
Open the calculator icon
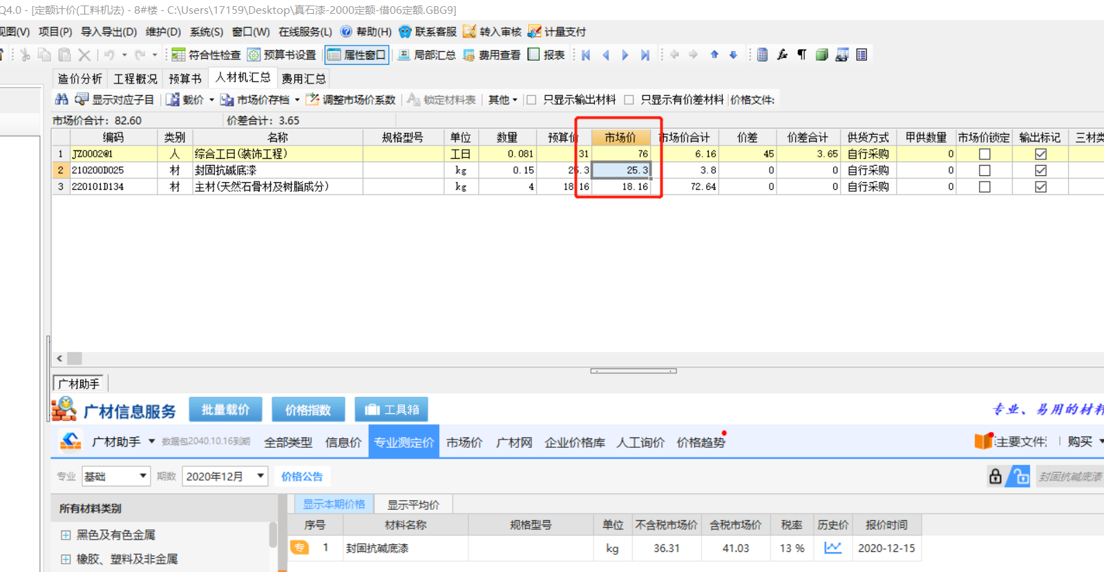coord(762,55)
